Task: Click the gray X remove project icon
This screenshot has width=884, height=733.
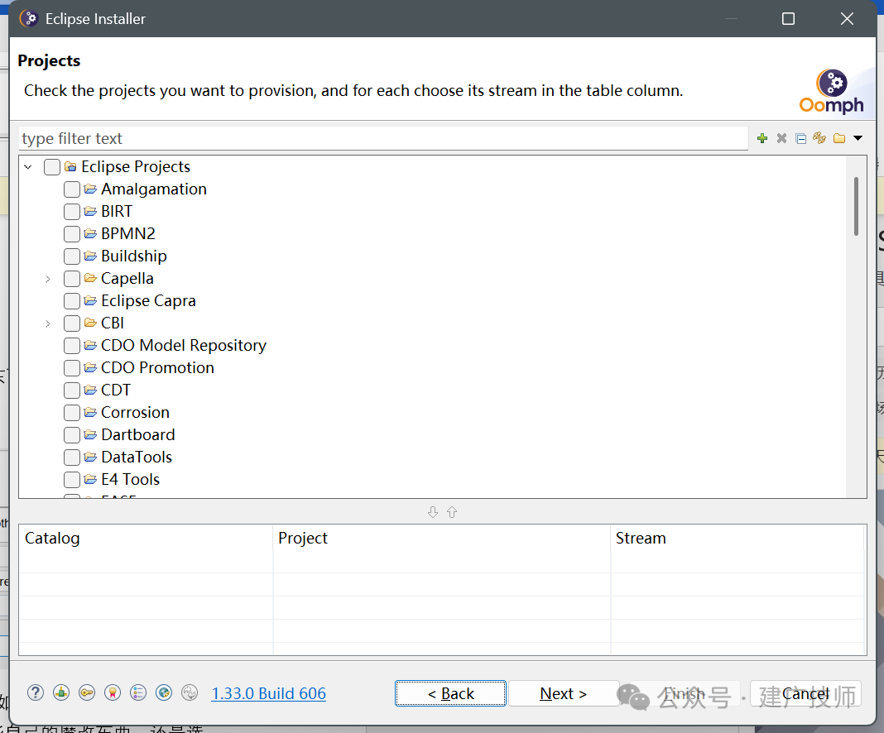Action: pos(781,138)
